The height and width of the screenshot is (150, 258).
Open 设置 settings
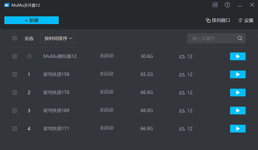pos(246,20)
